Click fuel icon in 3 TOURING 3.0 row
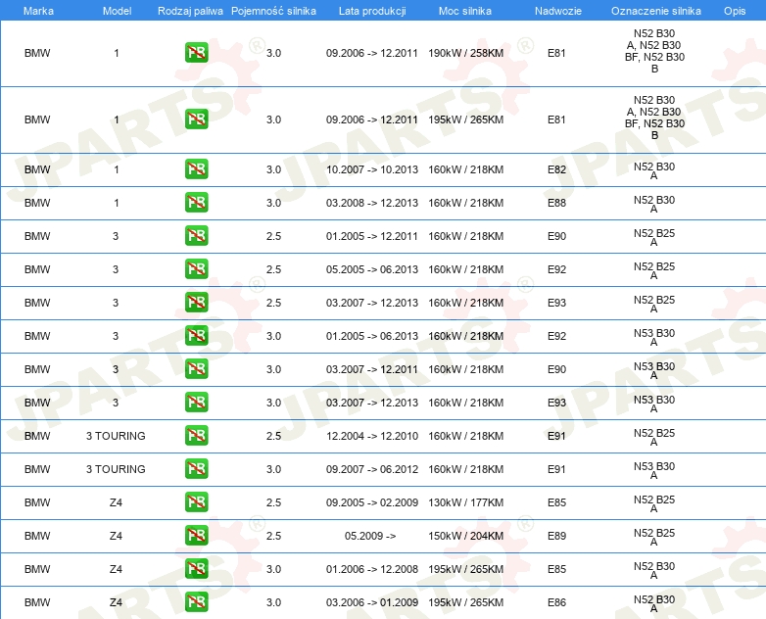 click(196, 468)
